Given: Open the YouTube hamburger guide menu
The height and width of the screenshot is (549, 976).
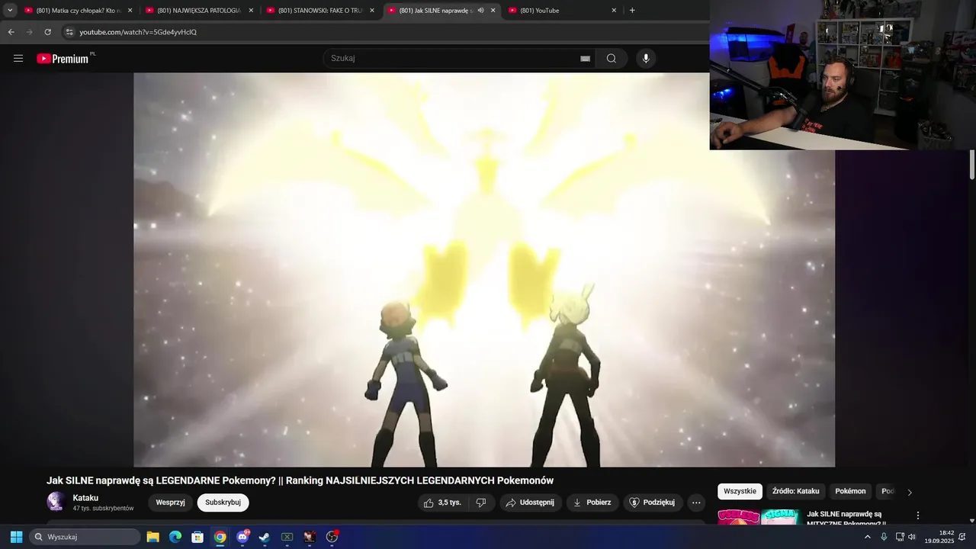Looking at the screenshot, I should click(18, 59).
